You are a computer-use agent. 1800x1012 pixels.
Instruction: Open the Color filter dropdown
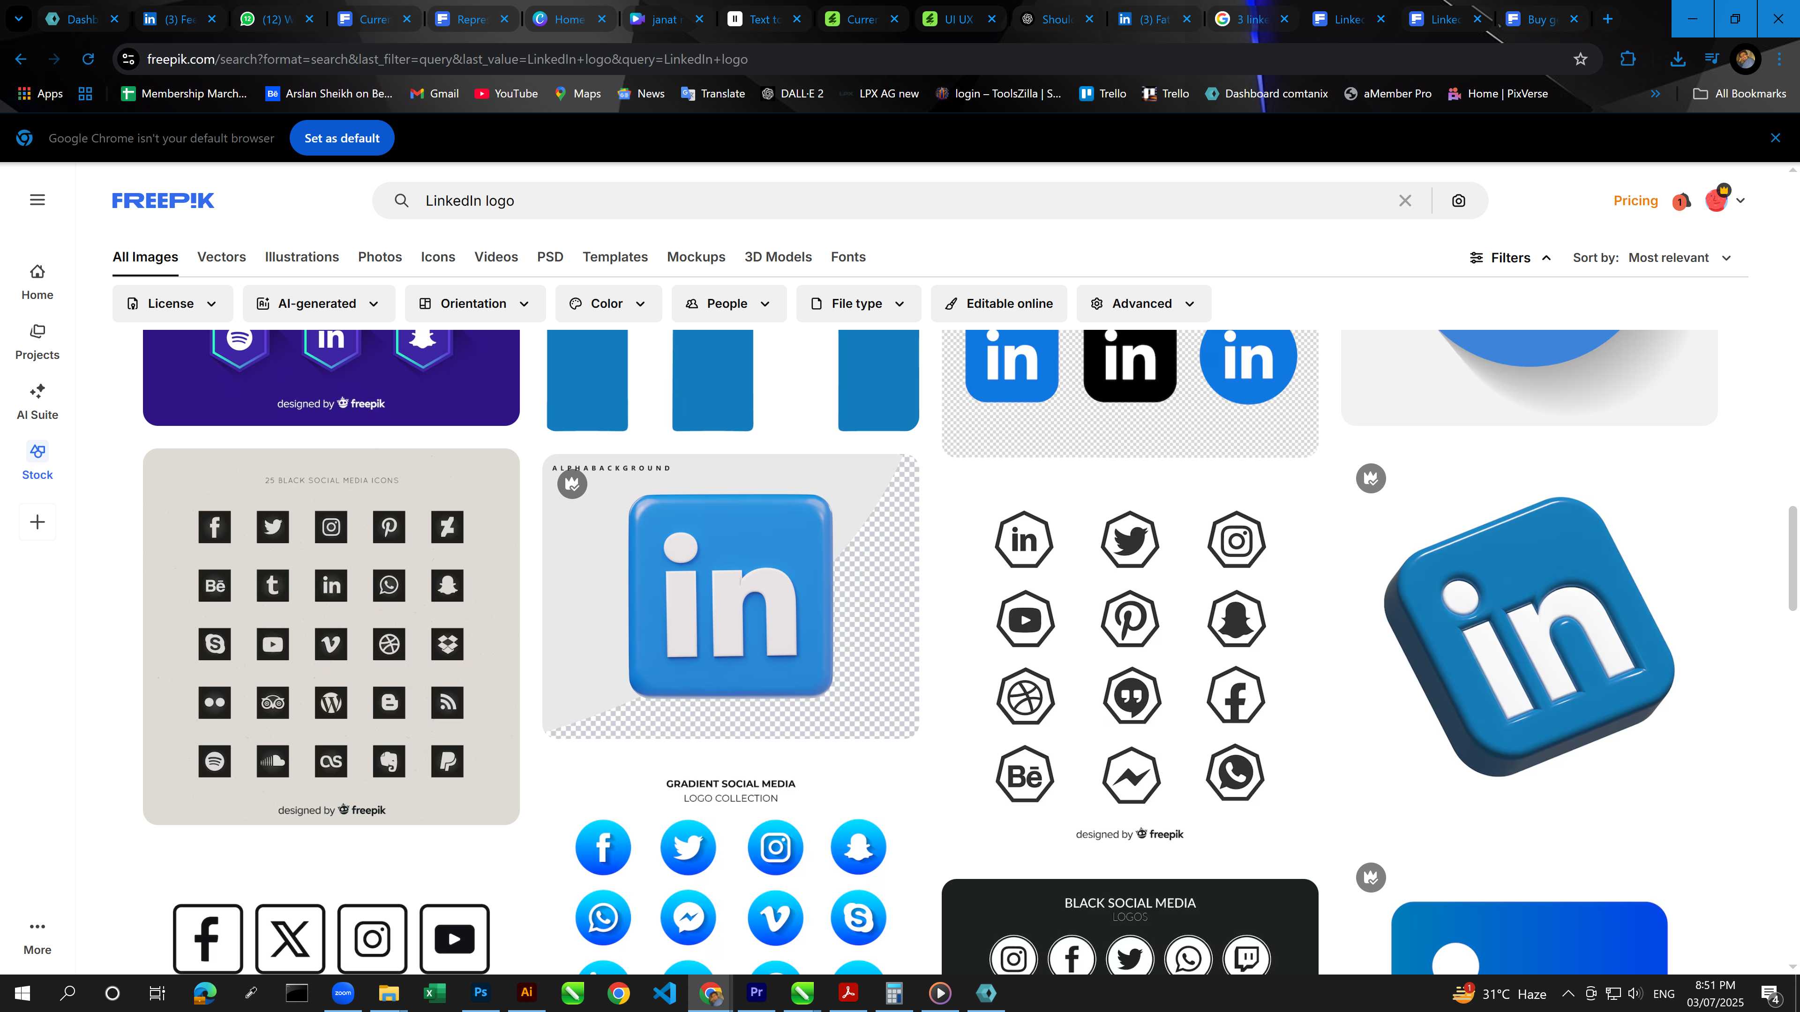(608, 303)
